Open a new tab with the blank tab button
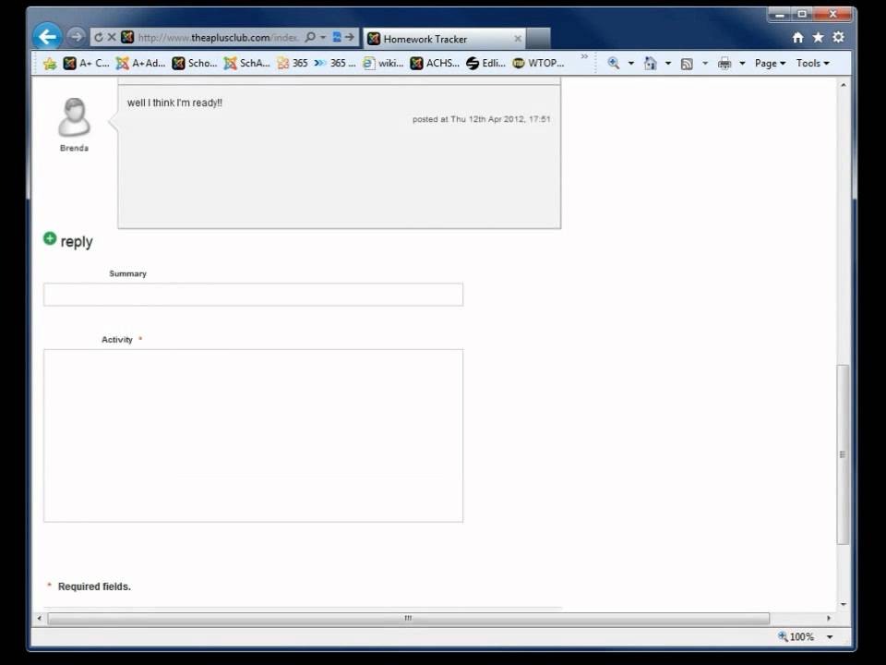This screenshot has width=886, height=665. [x=538, y=39]
